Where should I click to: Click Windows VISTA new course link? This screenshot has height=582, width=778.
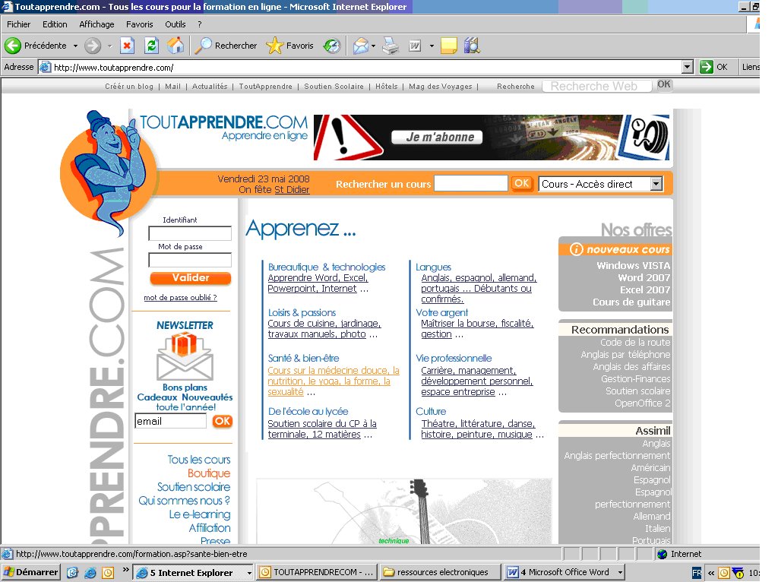[633, 265]
